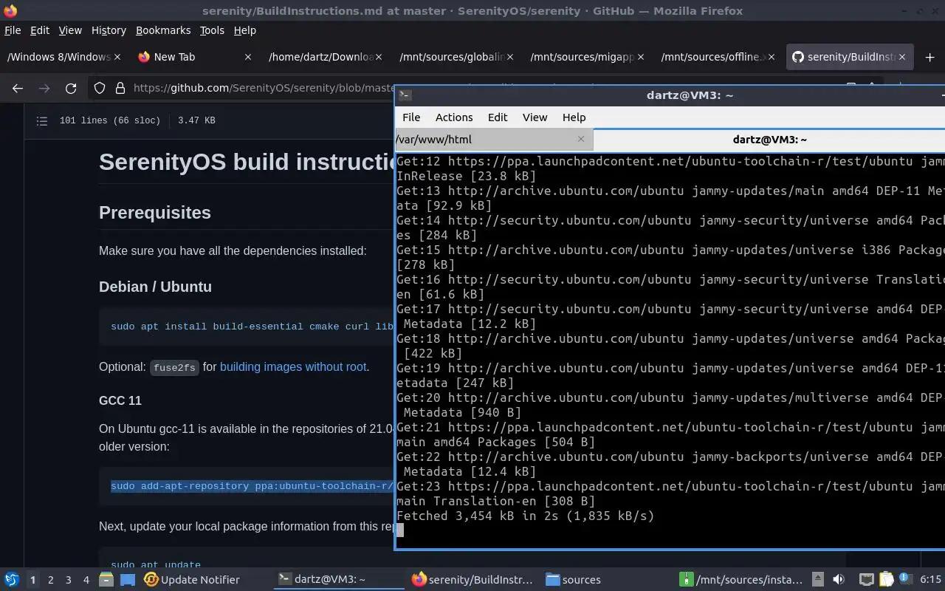Image resolution: width=945 pixels, height=591 pixels.
Task: Open network connection tray icon
Action: point(866,579)
